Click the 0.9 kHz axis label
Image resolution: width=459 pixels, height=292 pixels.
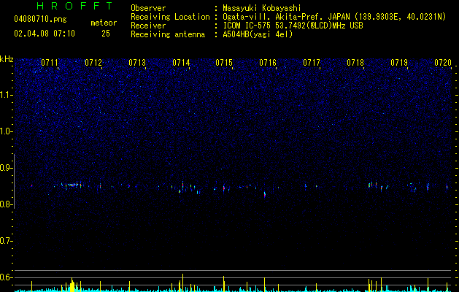(x=6, y=168)
